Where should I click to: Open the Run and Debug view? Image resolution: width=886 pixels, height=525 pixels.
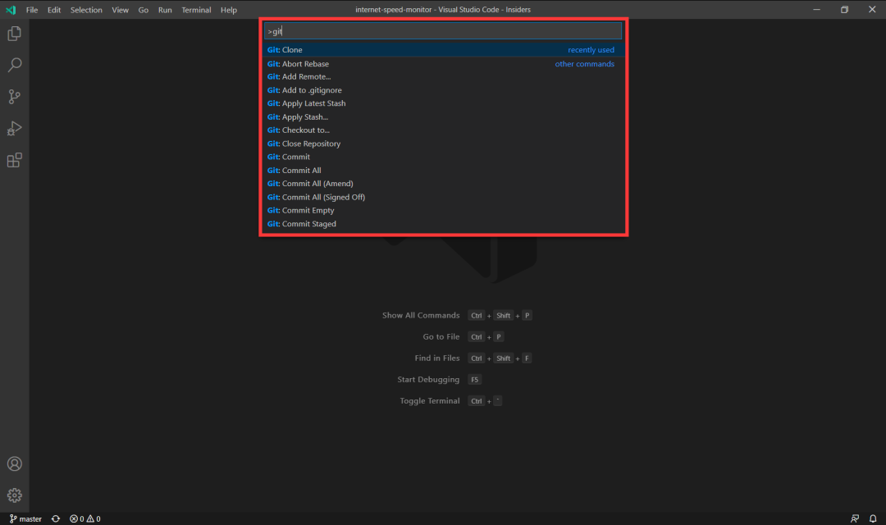(15, 129)
